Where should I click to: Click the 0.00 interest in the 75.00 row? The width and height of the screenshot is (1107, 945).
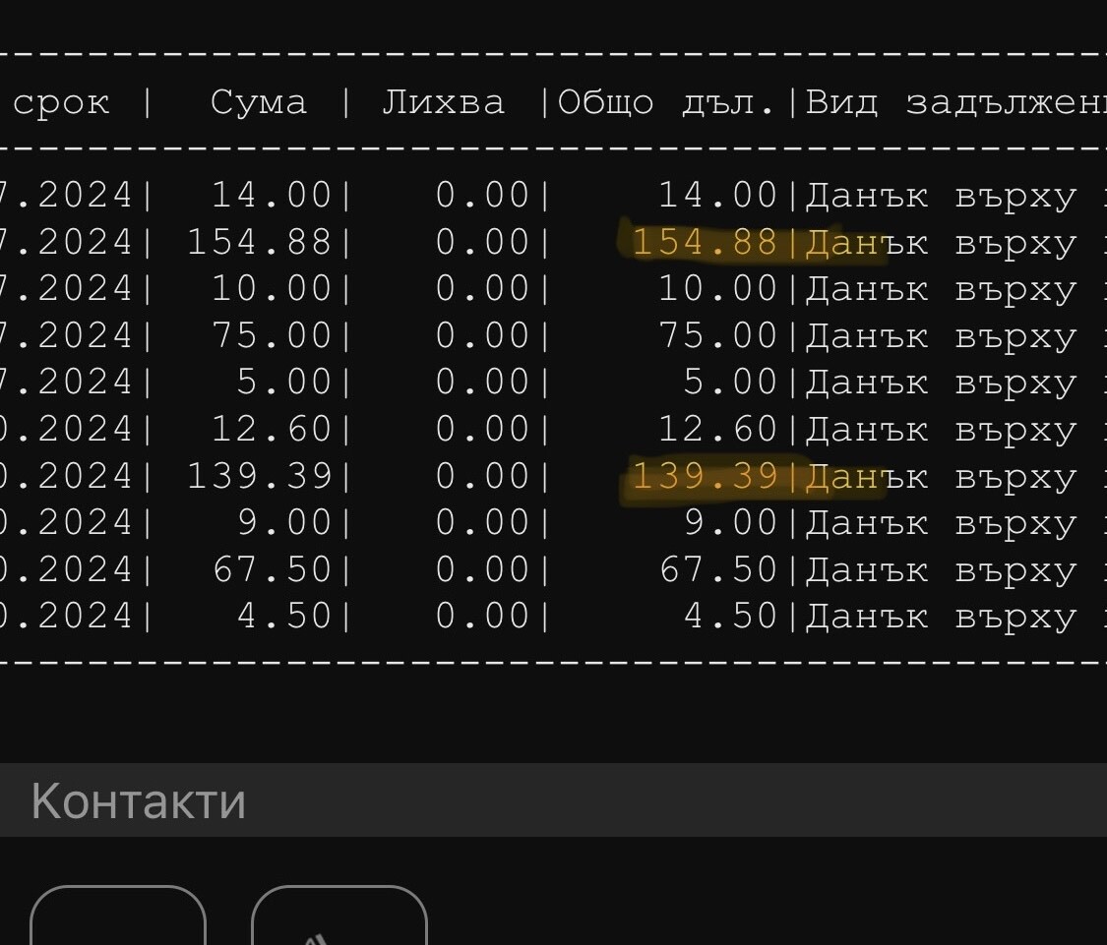pyautogui.click(x=482, y=335)
